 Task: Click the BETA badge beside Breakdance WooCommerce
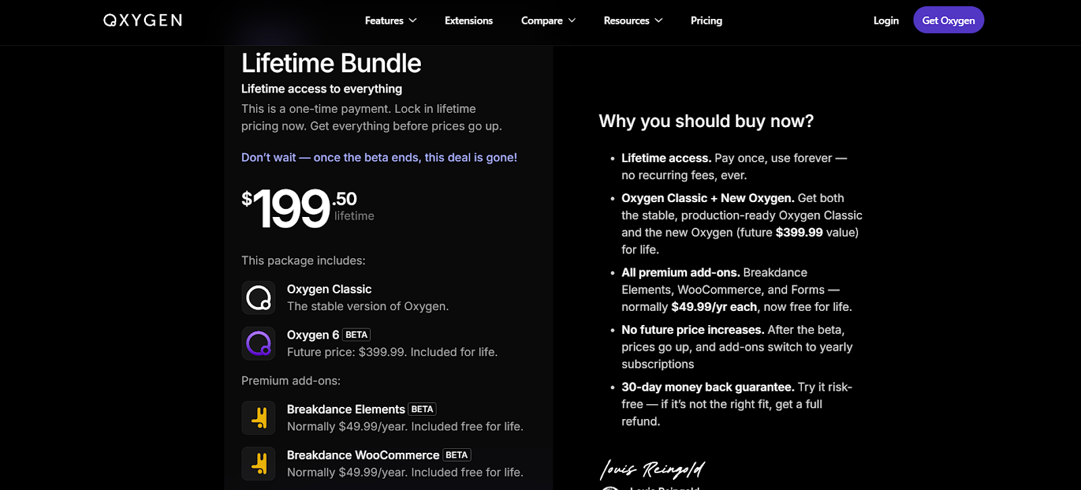click(x=457, y=455)
